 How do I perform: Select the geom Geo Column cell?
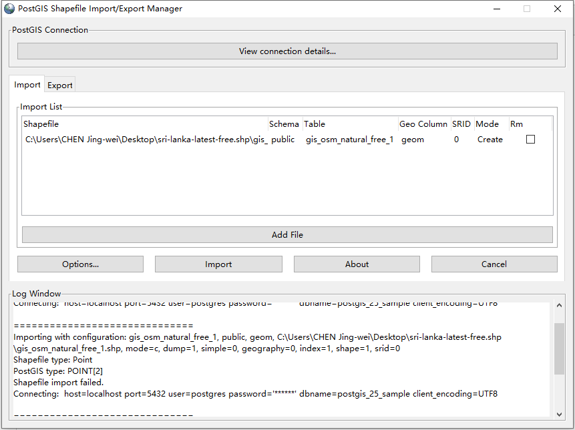click(413, 139)
